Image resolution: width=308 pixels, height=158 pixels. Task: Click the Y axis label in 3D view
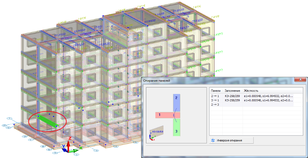(64, 147)
